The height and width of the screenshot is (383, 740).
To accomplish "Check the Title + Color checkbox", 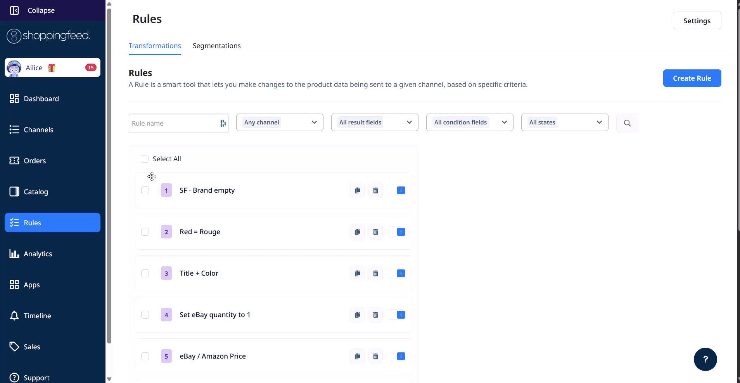I will pos(145,273).
